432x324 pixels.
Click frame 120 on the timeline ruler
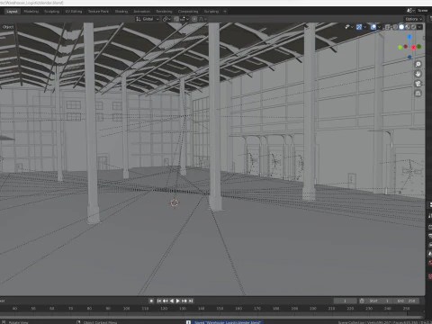pos(164,309)
